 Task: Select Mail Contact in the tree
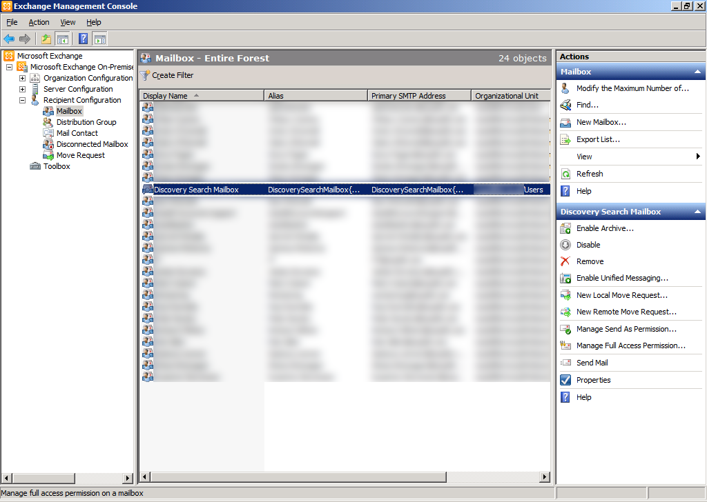(x=77, y=133)
